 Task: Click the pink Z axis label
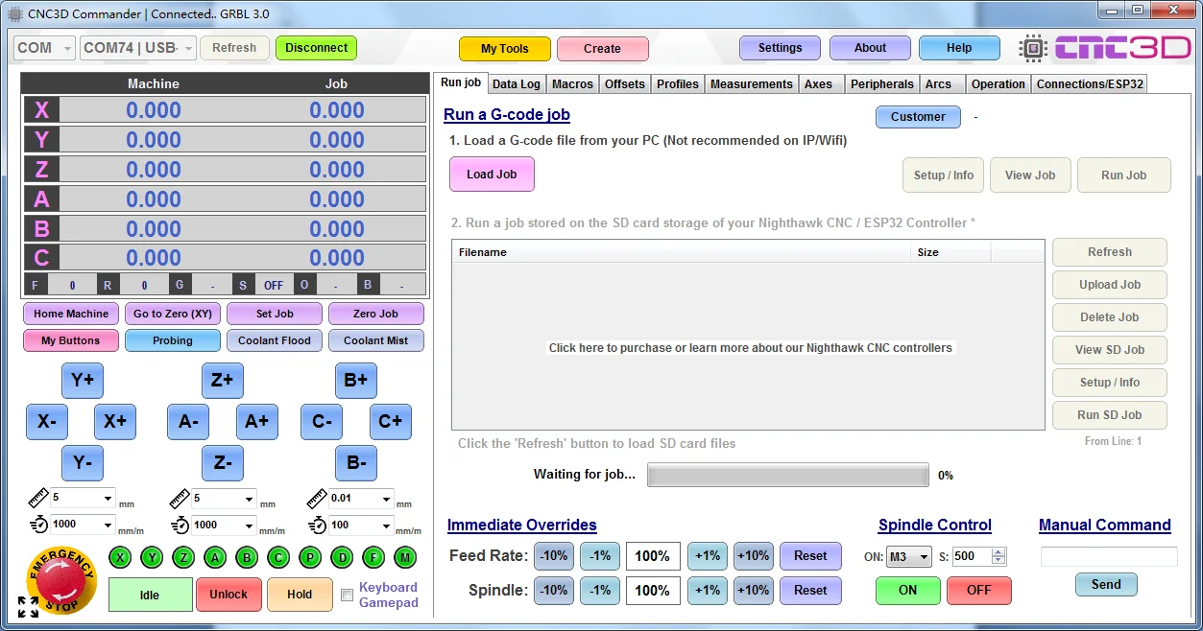(41, 170)
